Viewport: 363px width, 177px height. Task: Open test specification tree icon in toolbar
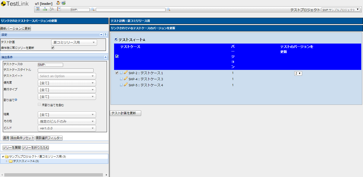45,9
